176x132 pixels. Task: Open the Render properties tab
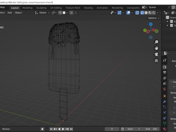165,67
